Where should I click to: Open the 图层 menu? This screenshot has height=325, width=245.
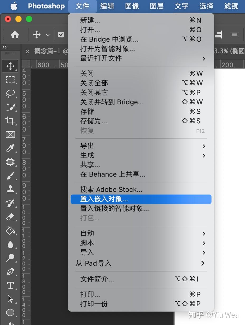click(x=157, y=6)
